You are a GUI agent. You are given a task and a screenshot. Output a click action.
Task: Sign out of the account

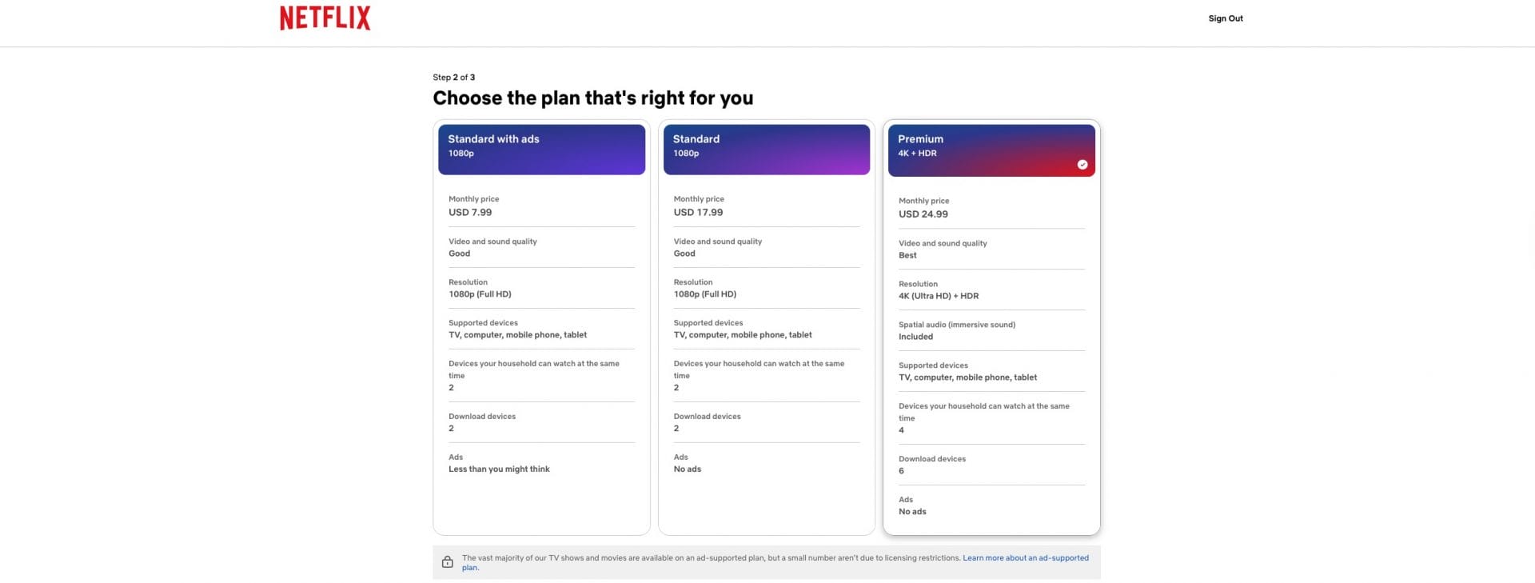pos(1225,18)
